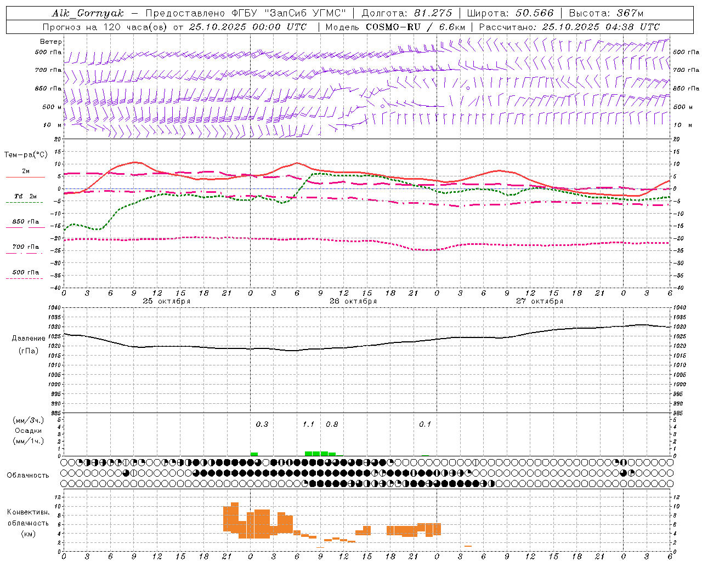Viewport: 702px width, 561px height.
Task: Click the '850 гПа' temperature legend entry
Action: point(26,222)
